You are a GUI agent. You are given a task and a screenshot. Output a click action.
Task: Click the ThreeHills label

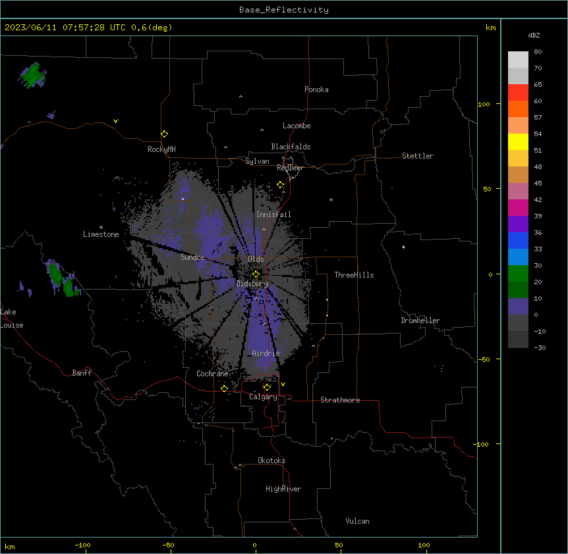(354, 275)
